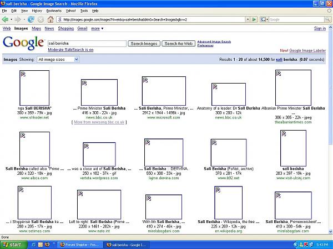Image resolution: width=333 pixels, height=249 pixels.
Task: Click the Search the Web button
Action: 178,43
